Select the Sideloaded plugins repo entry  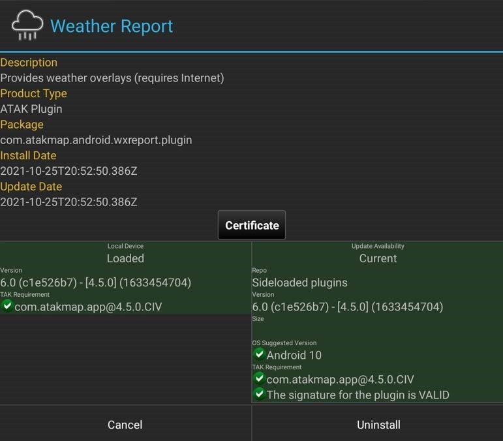(299, 282)
